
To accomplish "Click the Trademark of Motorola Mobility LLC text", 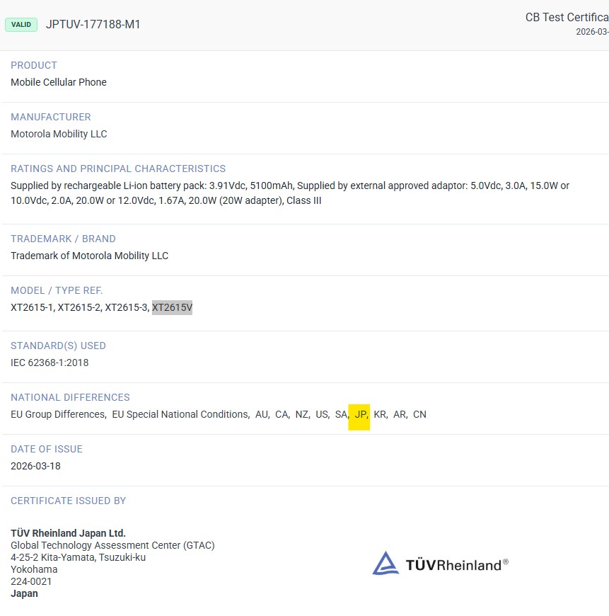I will pos(89,256).
